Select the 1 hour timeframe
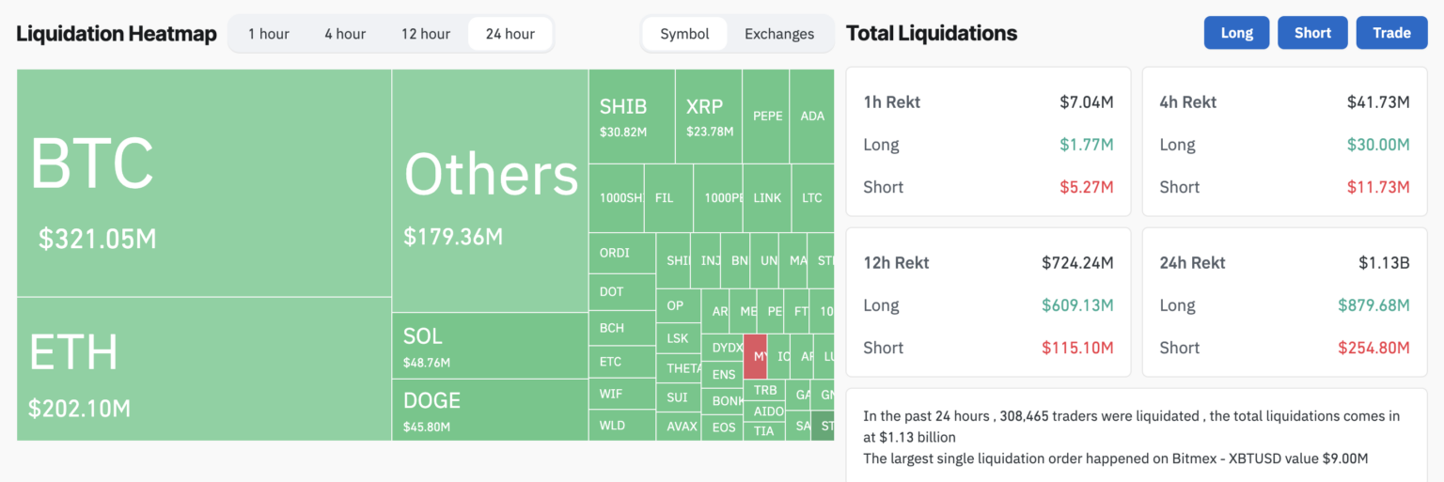This screenshot has height=482, width=1444. click(x=269, y=34)
